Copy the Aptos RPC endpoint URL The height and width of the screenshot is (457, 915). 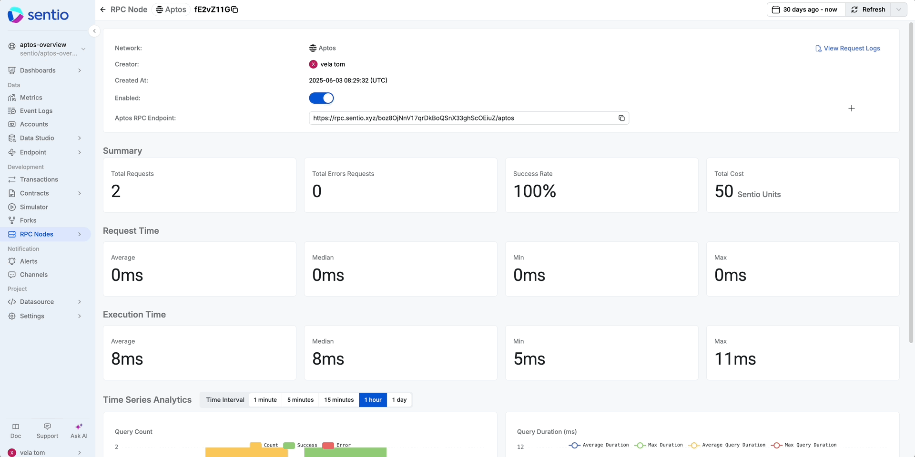[621, 118]
